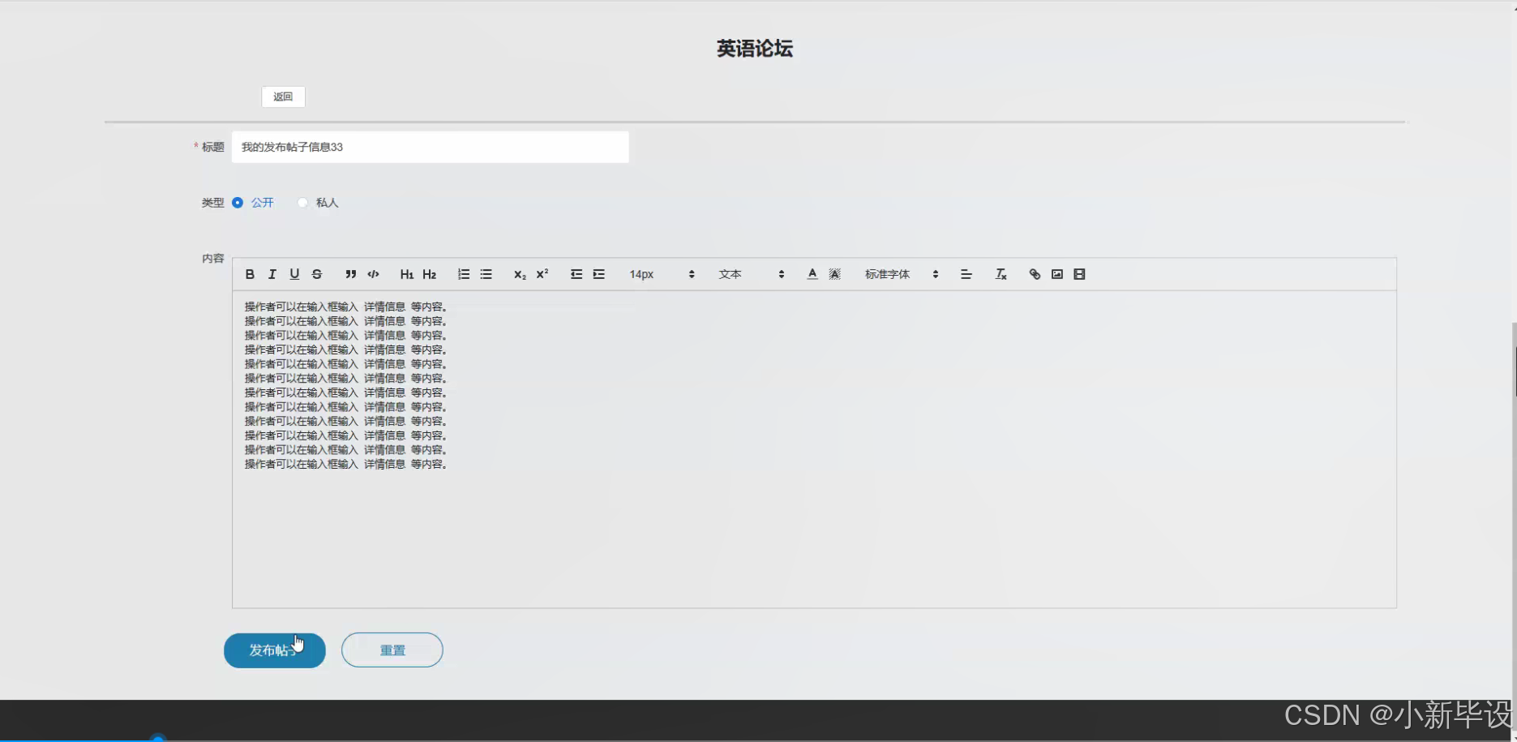This screenshot has width=1517, height=742.
Task: Insert an image into the post
Action: coord(1056,274)
